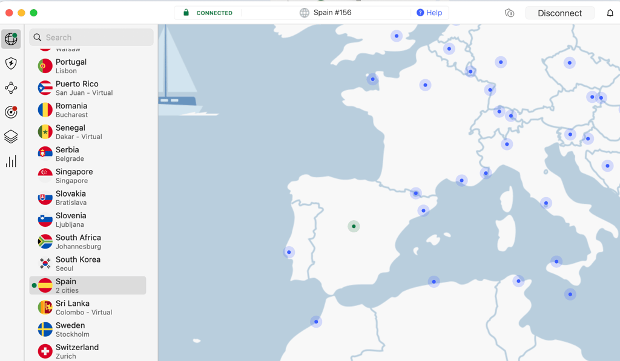Select the Switzerland flag icon
Viewport: 620px width, 361px height.
coord(45,351)
